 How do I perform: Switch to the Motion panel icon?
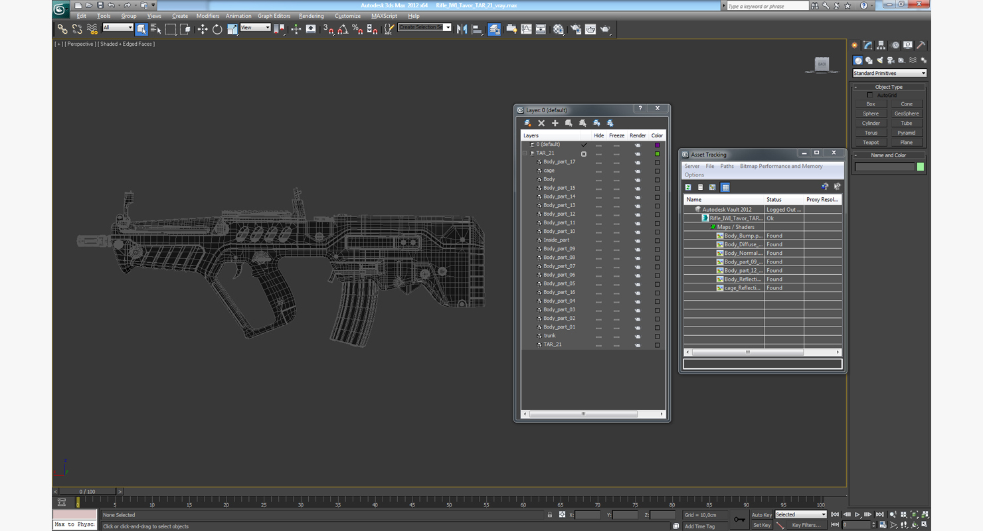pyautogui.click(x=895, y=46)
